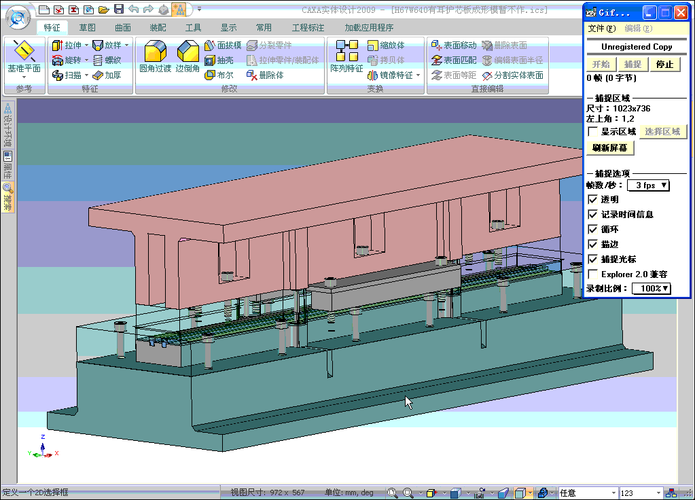The width and height of the screenshot is (695, 500).
Task: Switch to the 装配 assembly tab
Action: click(x=158, y=27)
